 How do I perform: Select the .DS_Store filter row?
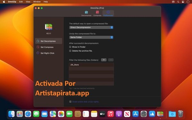91,65
